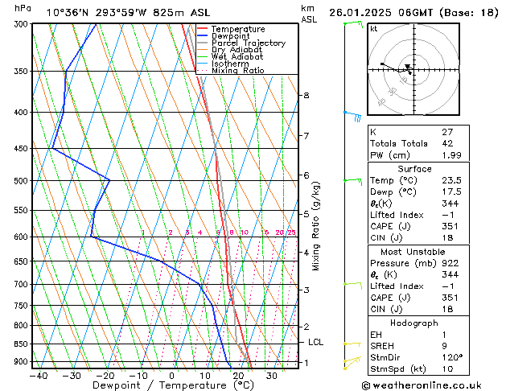The height and width of the screenshot is (391, 506).
Task: Click the location title '10°36'N 293°59'W 825m ASL'
Action: (x=128, y=13)
